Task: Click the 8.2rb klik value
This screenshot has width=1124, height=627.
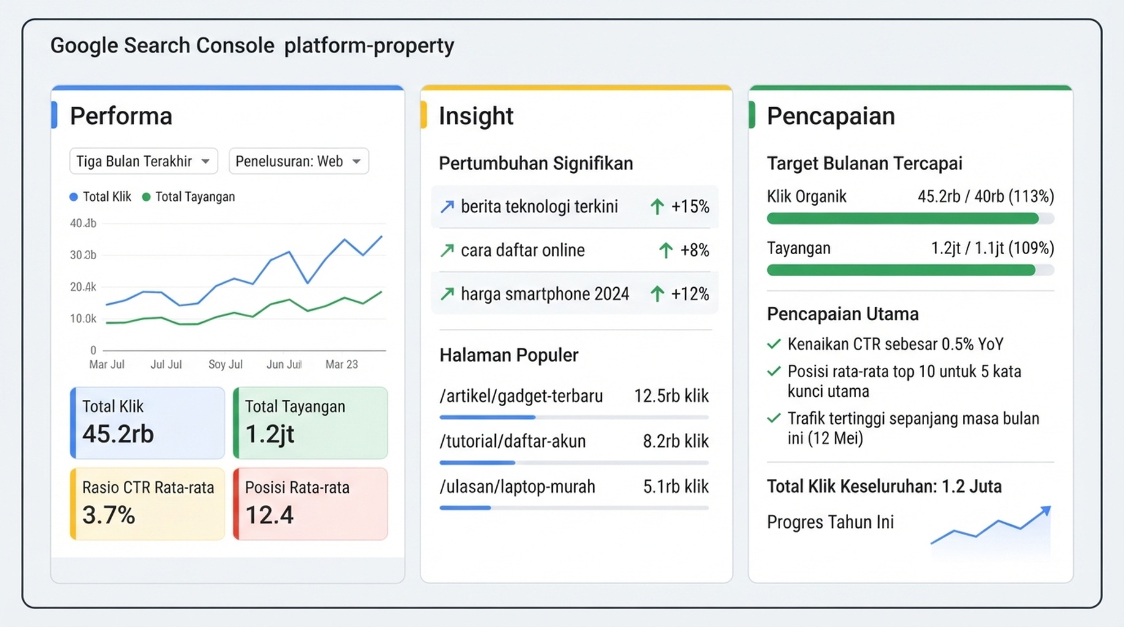Action: coord(675,441)
